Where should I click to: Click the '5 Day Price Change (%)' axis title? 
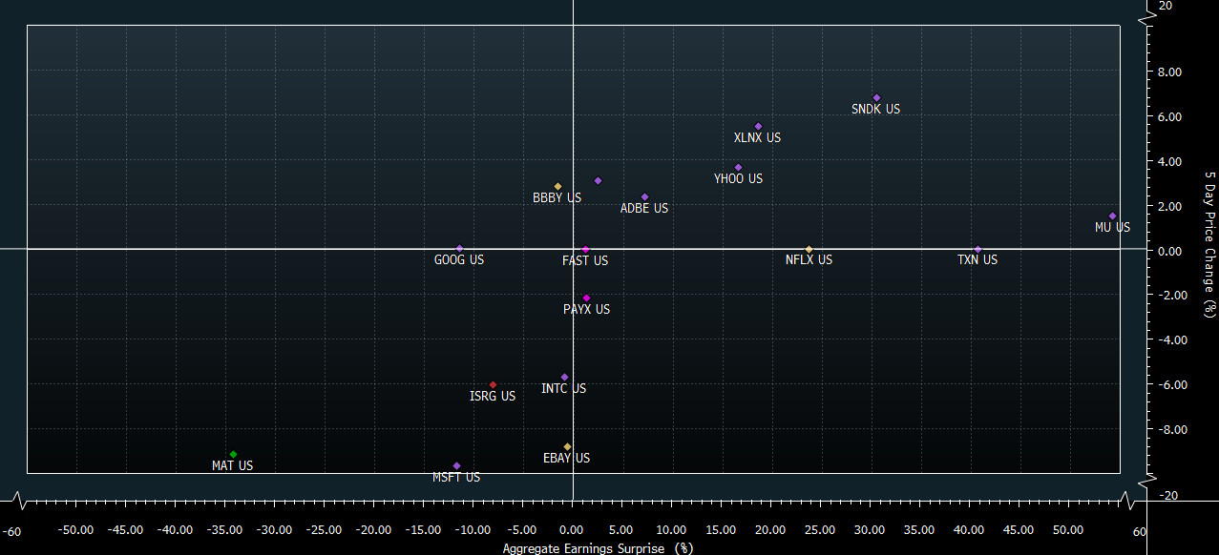coord(1209,243)
